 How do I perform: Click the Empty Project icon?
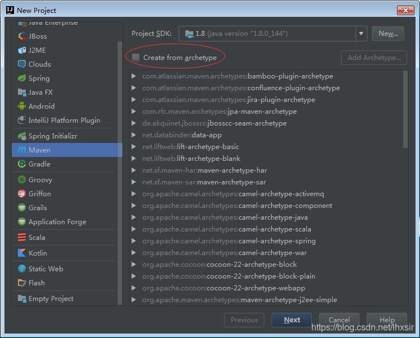point(22,298)
